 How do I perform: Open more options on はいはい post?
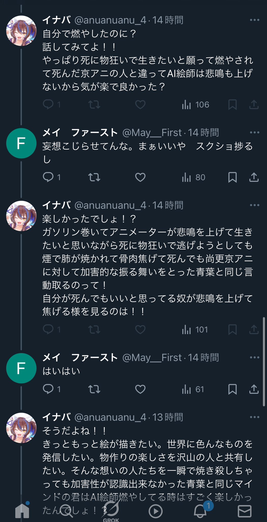click(x=254, y=357)
